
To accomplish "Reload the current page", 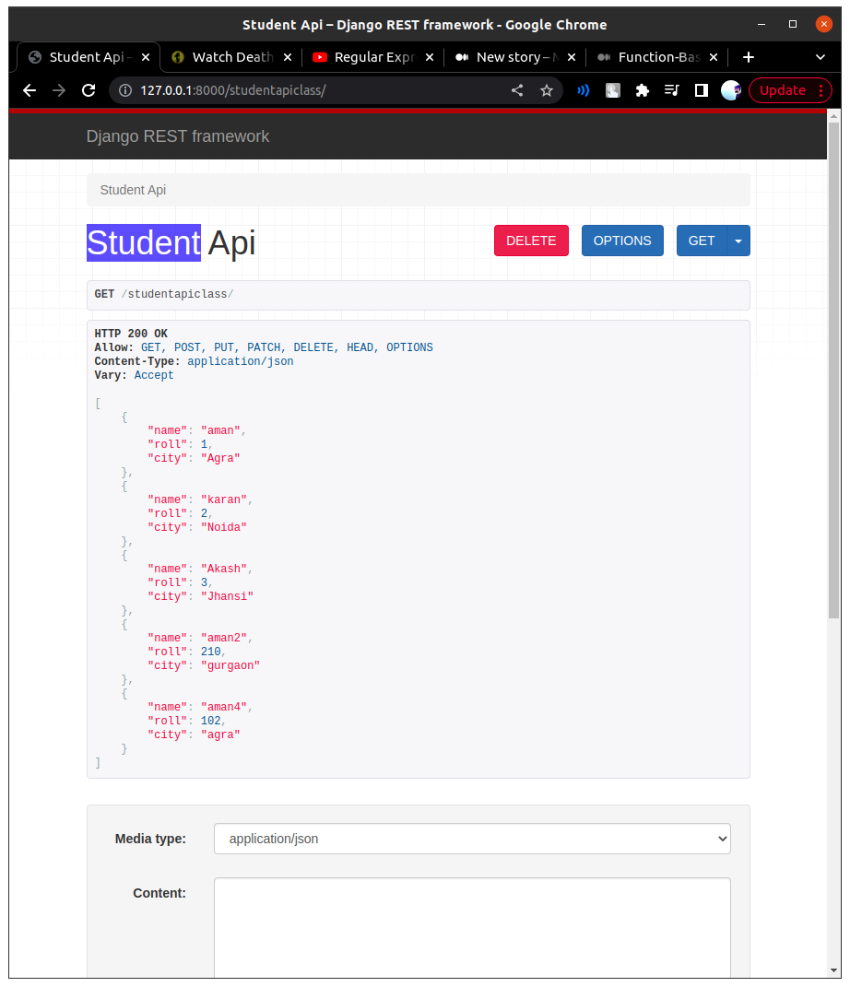I will [x=88, y=90].
